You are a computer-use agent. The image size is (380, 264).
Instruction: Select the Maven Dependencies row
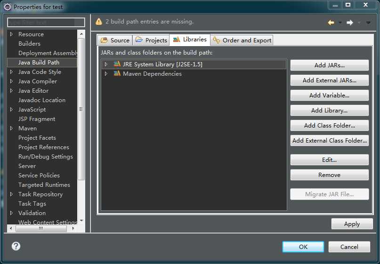point(194,73)
